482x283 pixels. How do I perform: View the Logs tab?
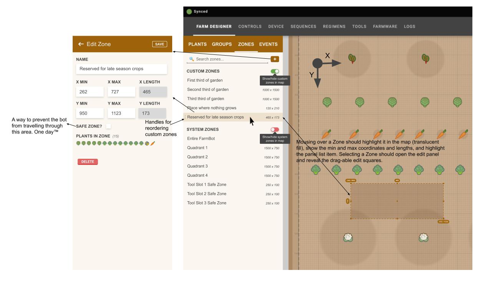point(409,26)
